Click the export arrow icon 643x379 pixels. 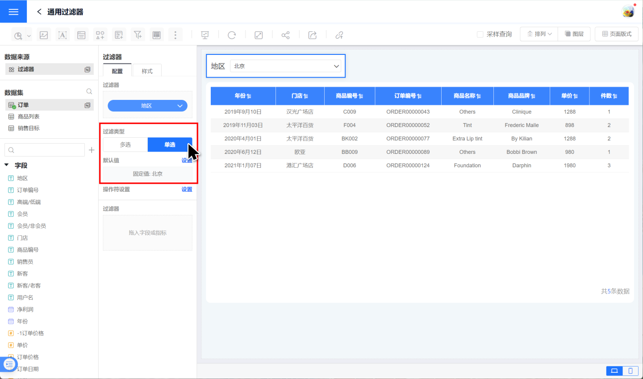pyautogui.click(x=313, y=35)
